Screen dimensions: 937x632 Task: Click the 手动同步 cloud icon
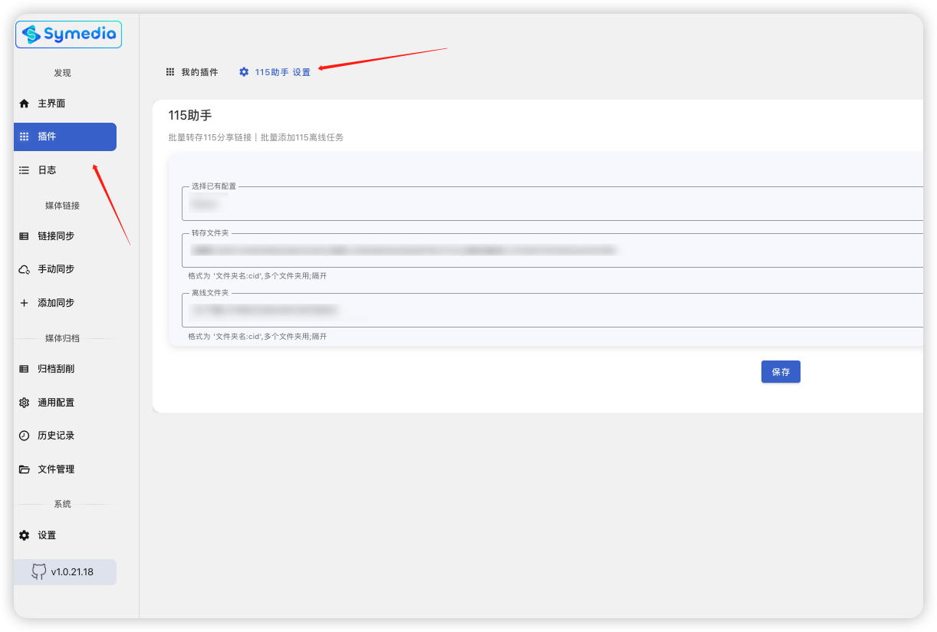click(24, 269)
